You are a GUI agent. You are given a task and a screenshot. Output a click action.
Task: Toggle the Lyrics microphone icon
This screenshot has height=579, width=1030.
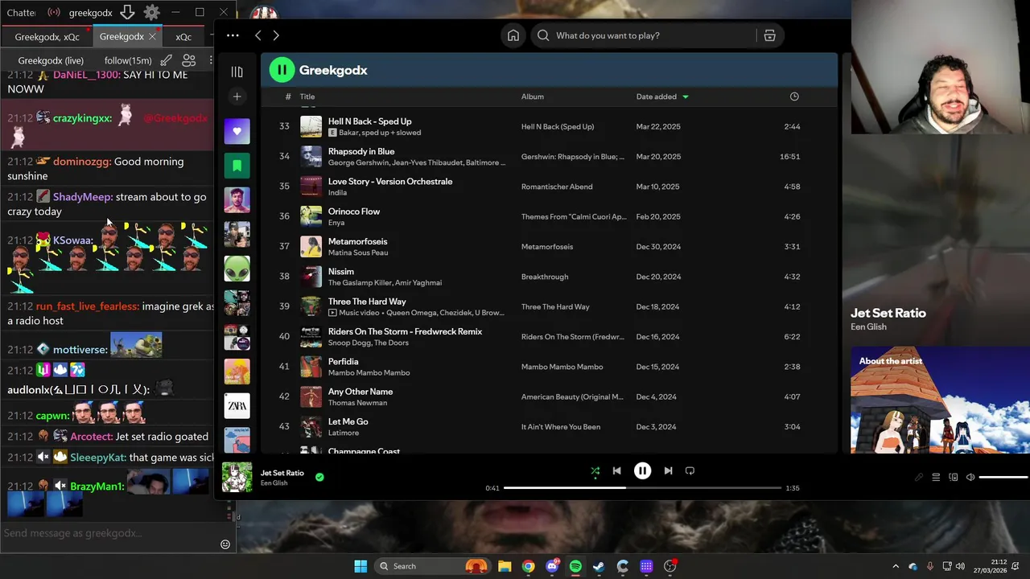coord(919,477)
